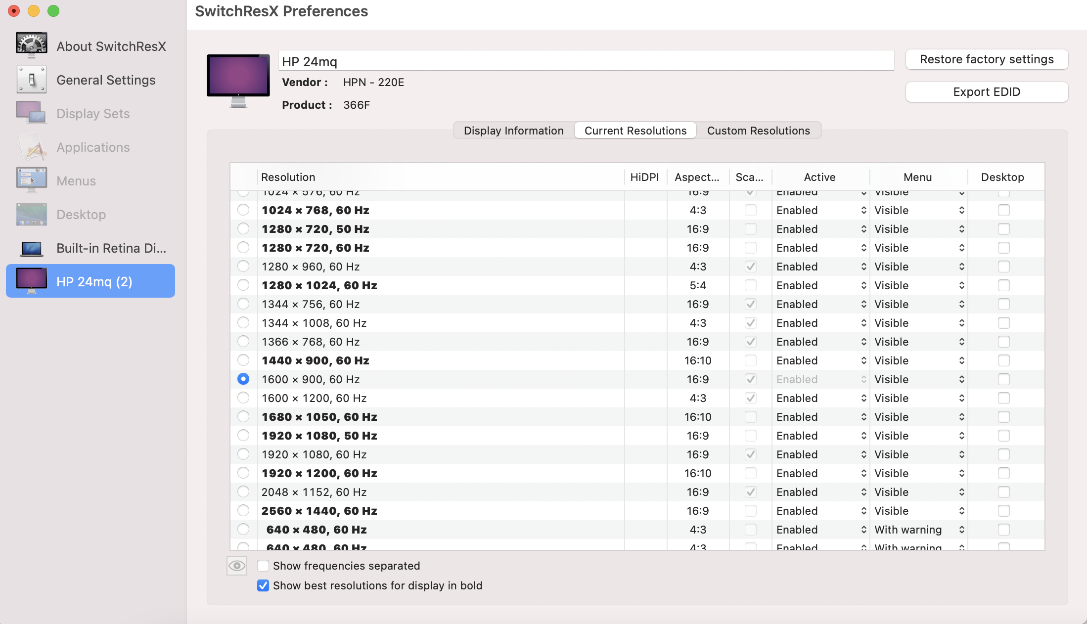Image resolution: width=1087 pixels, height=624 pixels.
Task: Switch to Display Information tab
Action: point(514,131)
